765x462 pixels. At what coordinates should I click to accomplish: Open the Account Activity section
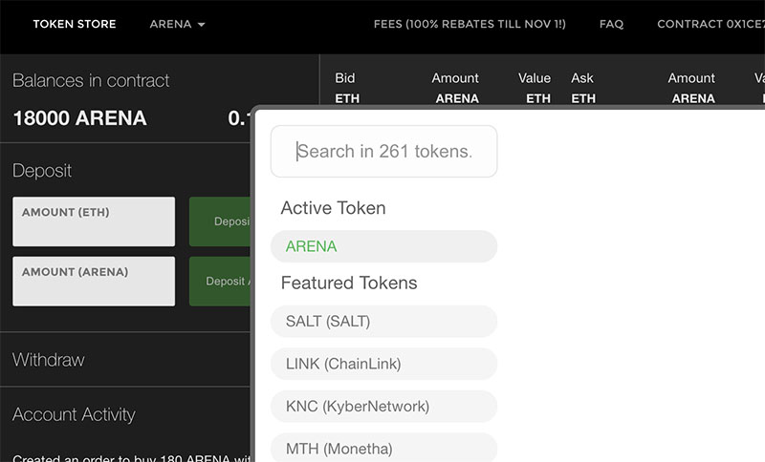(74, 414)
